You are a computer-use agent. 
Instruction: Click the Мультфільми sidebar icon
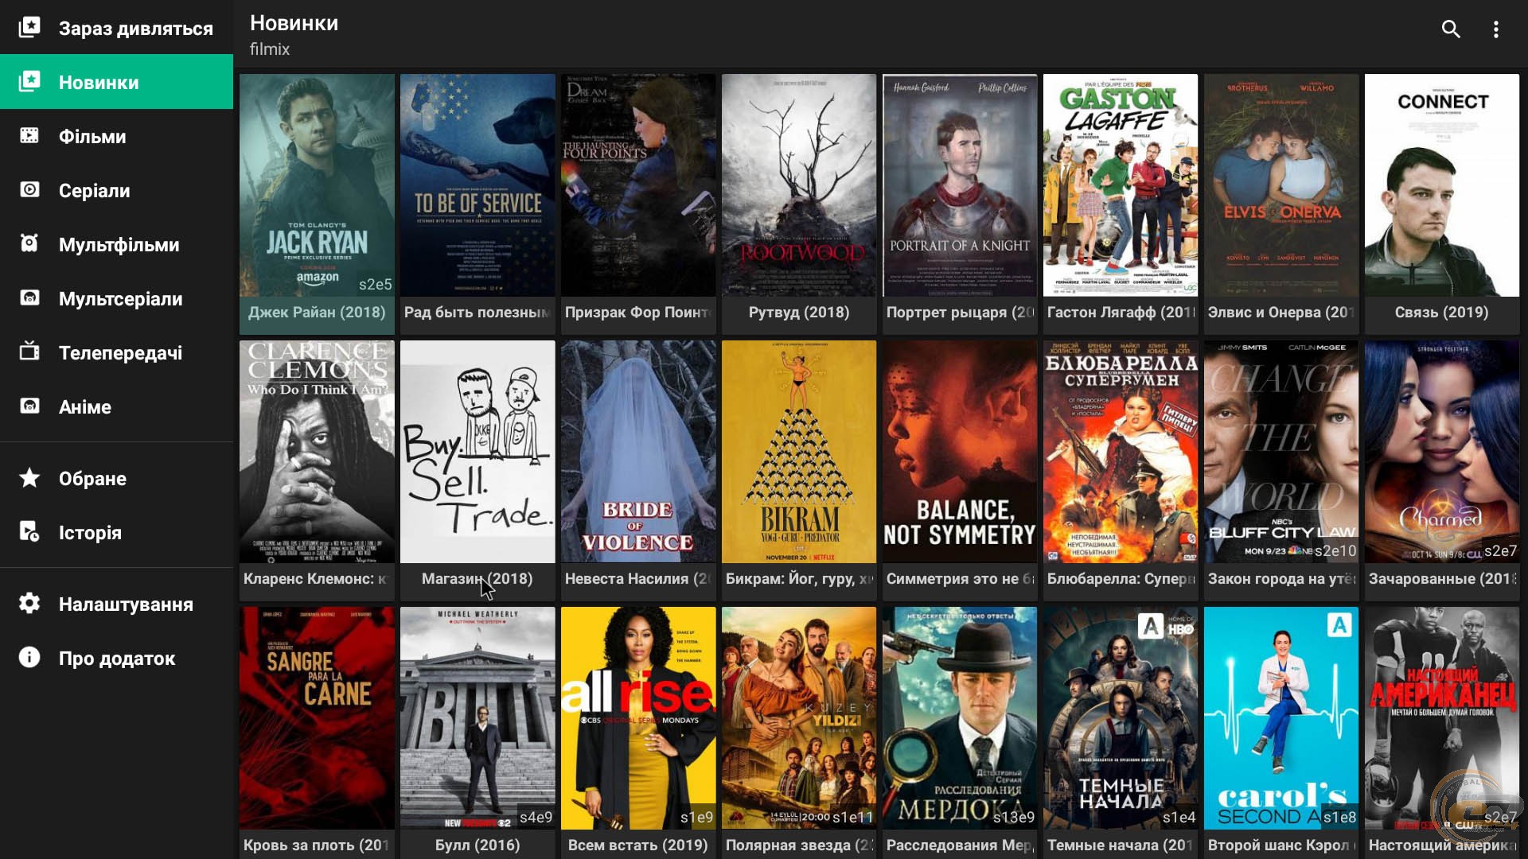[x=29, y=244]
